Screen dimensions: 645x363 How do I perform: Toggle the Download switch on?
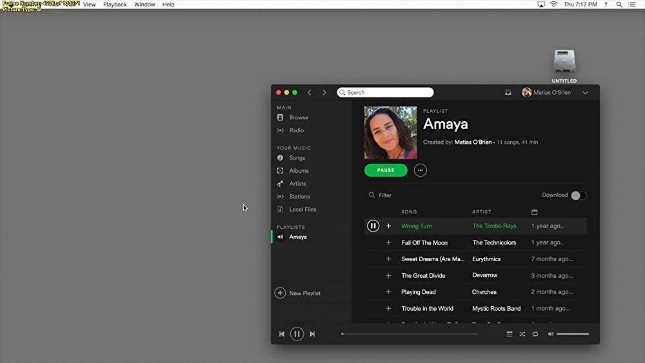578,195
